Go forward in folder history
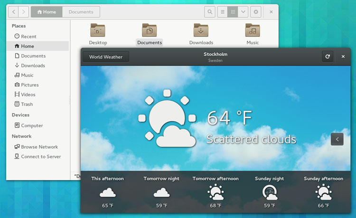The image size is (356, 218). click(24, 12)
